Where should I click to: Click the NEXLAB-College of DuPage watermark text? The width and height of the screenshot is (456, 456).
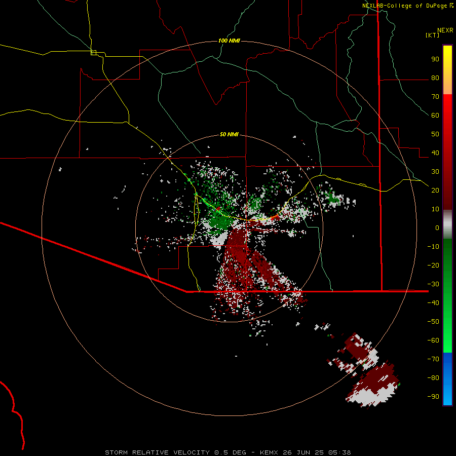click(407, 6)
